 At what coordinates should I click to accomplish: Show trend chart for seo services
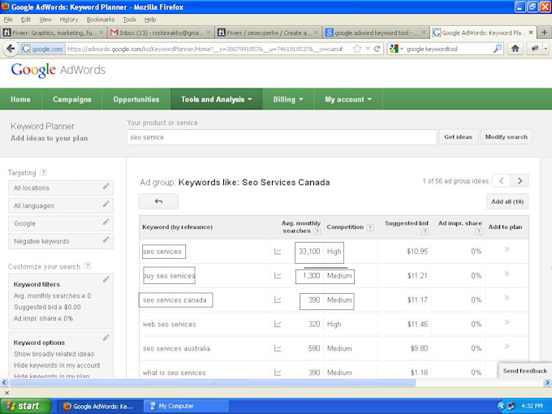click(278, 252)
